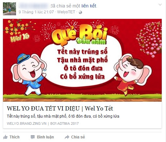166x142 pixels.
Task: Open the WELYO.BRAND.ZING.VN source domain
Action: pyautogui.click(x=26, y=123)
